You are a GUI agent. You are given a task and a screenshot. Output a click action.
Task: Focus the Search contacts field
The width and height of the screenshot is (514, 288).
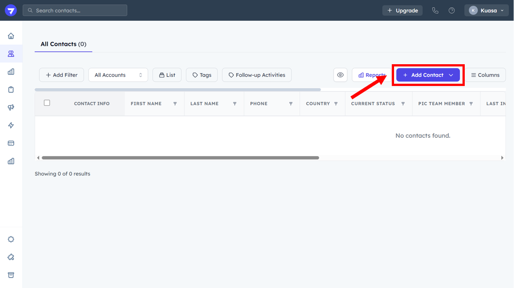coord(75,10)
